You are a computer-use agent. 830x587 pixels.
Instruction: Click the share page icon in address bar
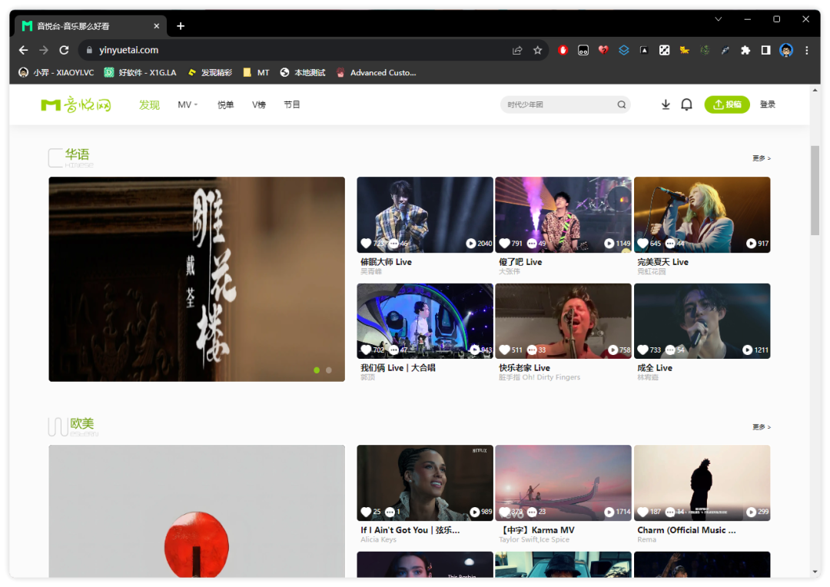(517, 50)
